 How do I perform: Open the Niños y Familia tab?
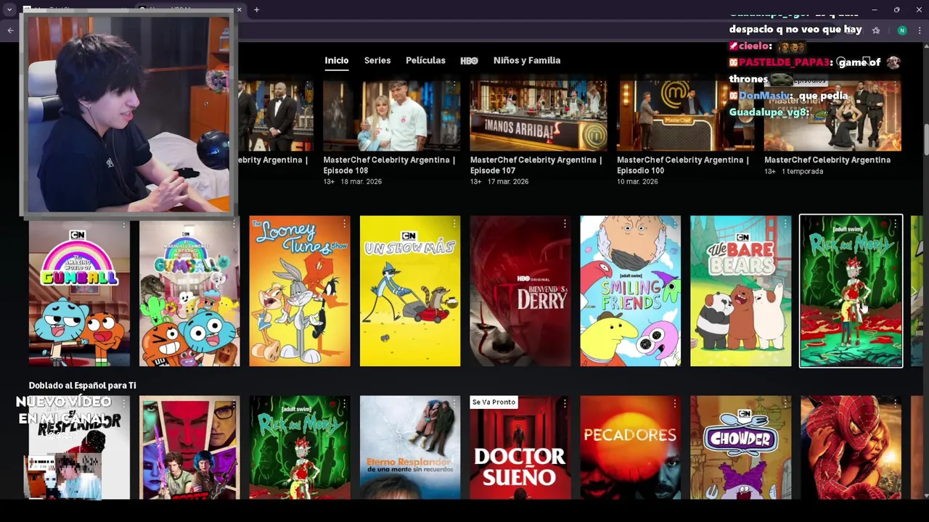tap(527, 60)
